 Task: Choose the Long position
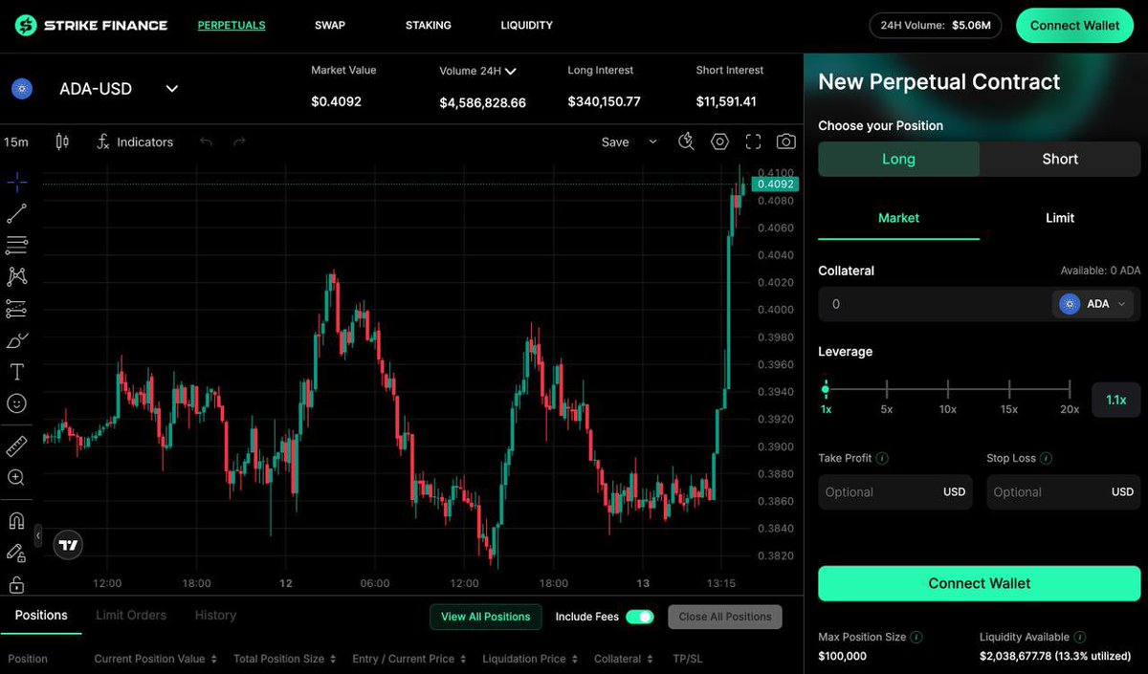[x=898, y=159]
